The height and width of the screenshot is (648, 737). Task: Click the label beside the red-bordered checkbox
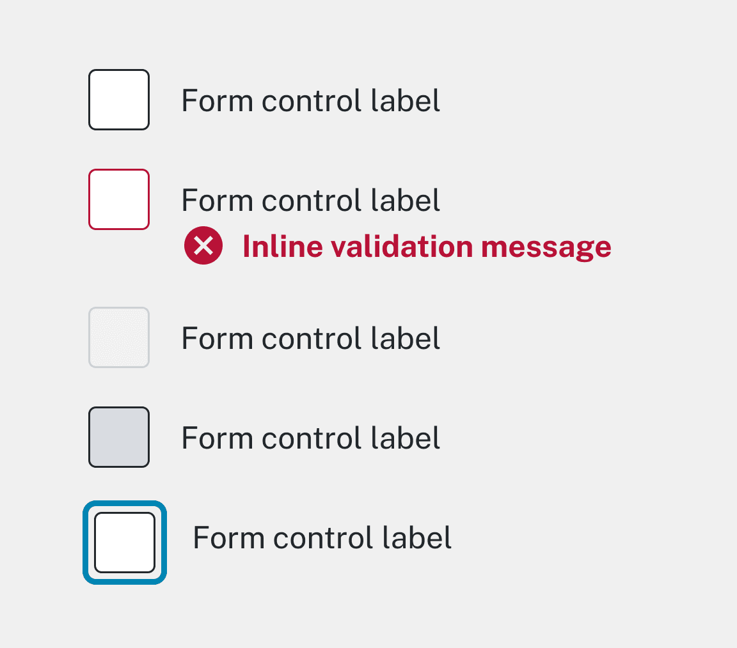click(311, 200)
